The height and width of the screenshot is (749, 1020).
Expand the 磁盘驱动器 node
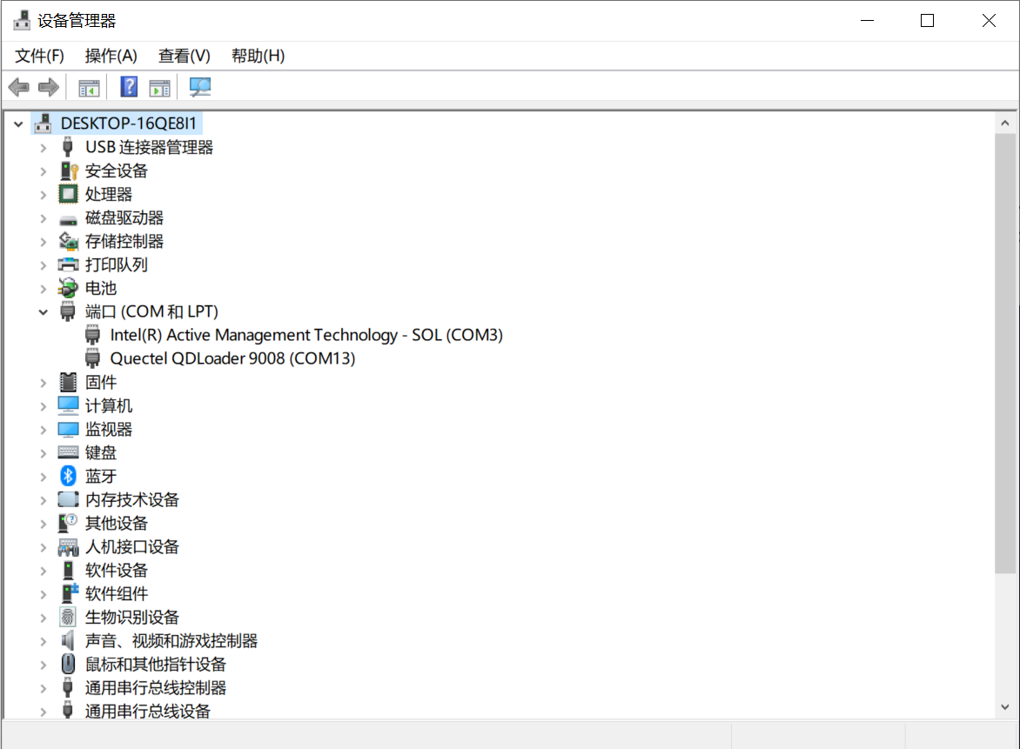[x=43, y=218]
